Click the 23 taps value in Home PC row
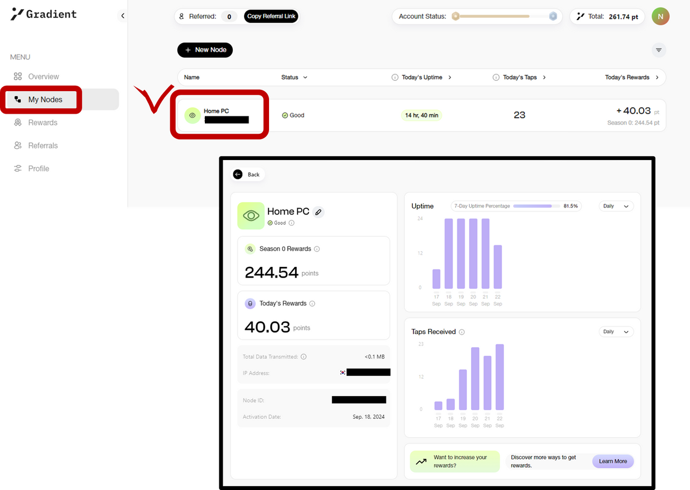 click(520, 115)
